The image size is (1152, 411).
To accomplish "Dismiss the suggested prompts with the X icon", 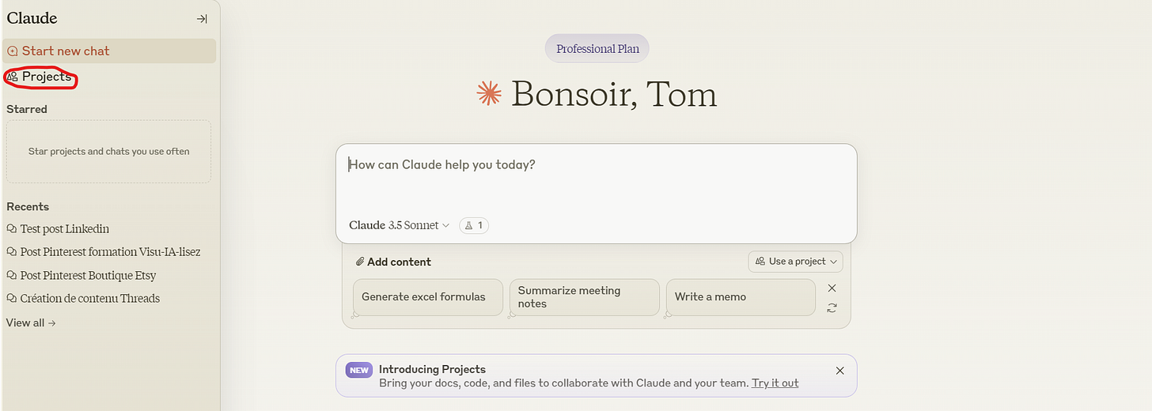I will [x=832, y=288].
